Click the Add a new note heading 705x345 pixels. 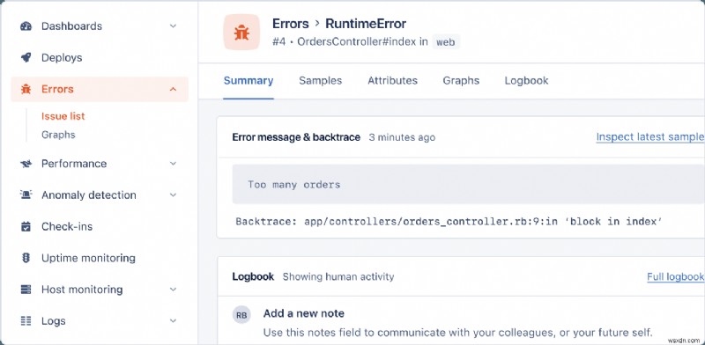pos(304,313)
